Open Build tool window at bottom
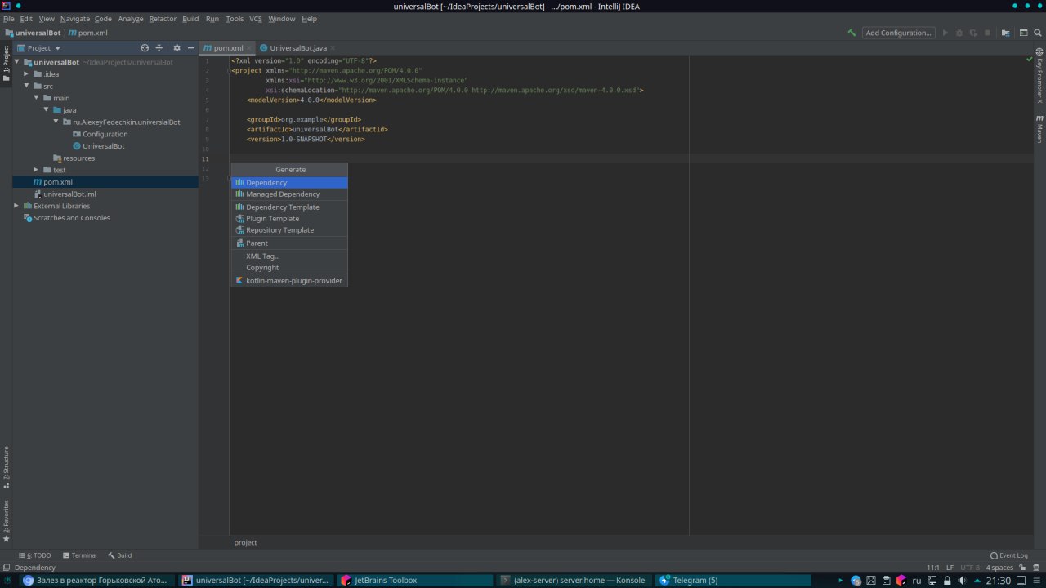 (x=119, y=555)
